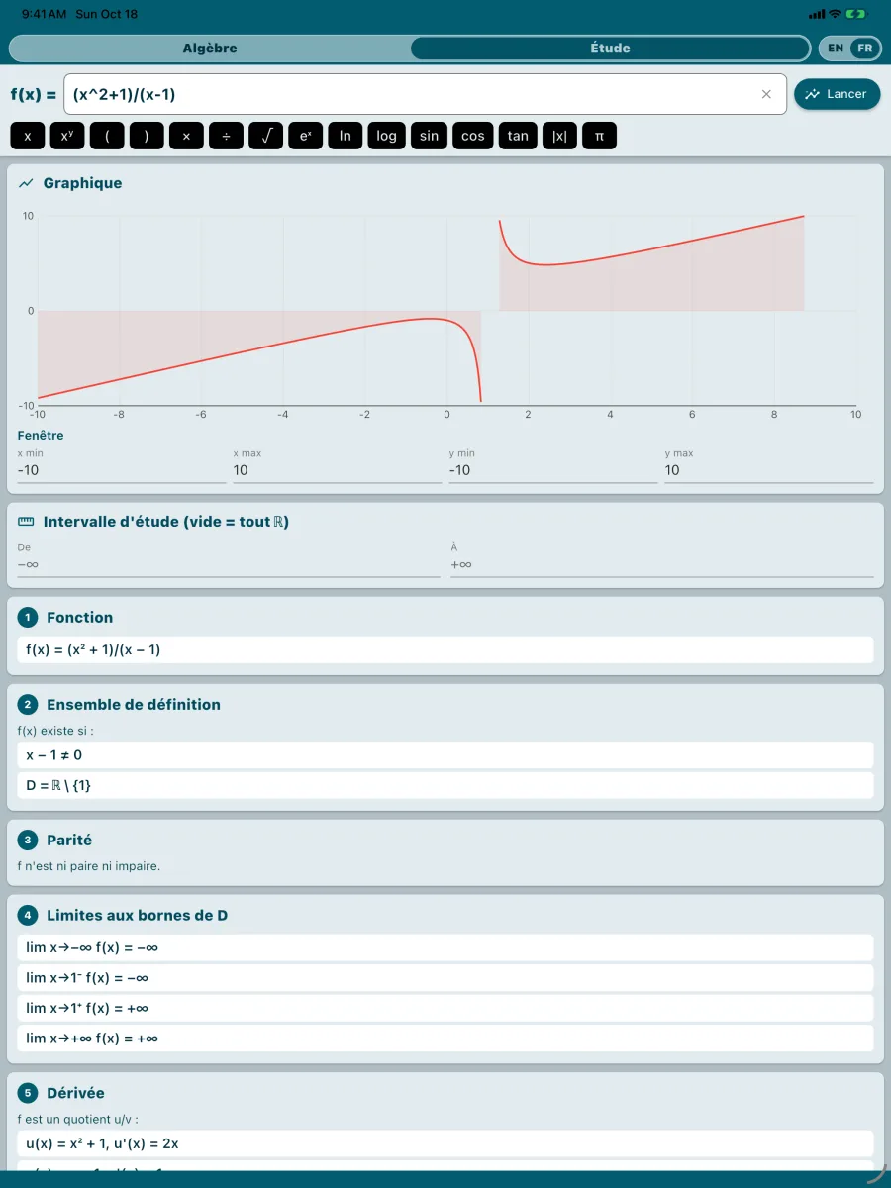The image size is (891, 1188).
Task: Tap the battery status icon
Action: pos(856,14)
